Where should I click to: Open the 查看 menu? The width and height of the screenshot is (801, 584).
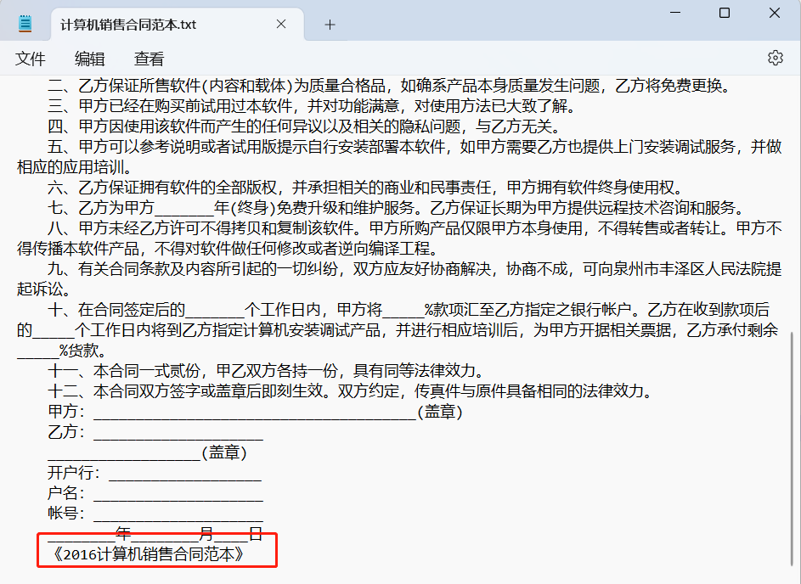[149, 59]
